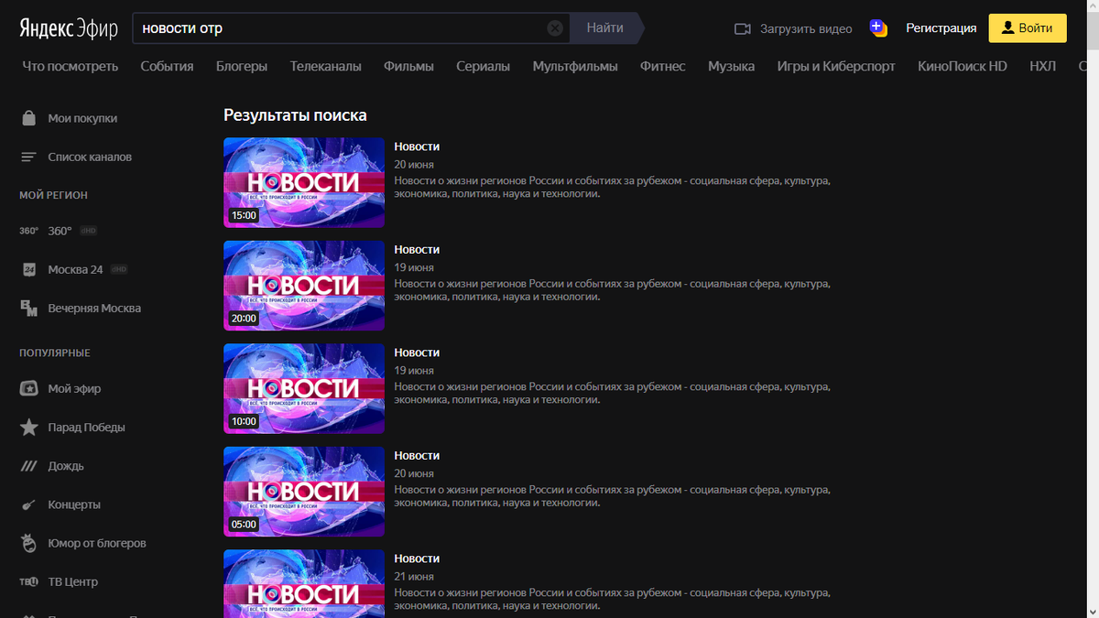Open Список каналов in sidebar
The height and width of the screenshot is (618, 1099).
[90, 157]
